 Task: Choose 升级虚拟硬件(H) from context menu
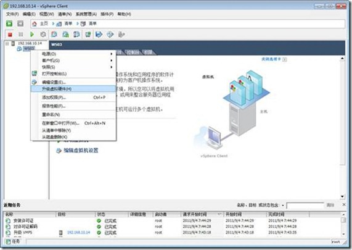(73, 89)
